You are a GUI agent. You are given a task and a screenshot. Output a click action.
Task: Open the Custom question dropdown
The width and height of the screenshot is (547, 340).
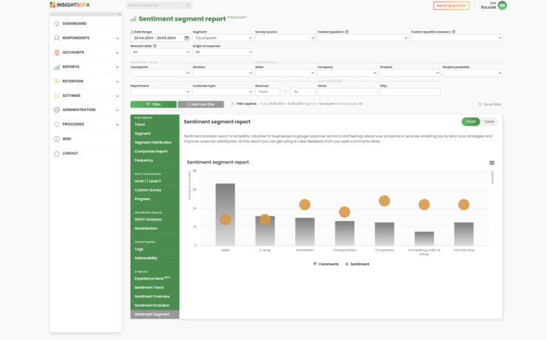tap(363, 38)
